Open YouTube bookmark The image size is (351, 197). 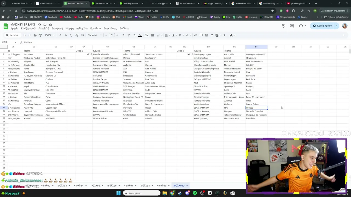[x=66, y=17]
